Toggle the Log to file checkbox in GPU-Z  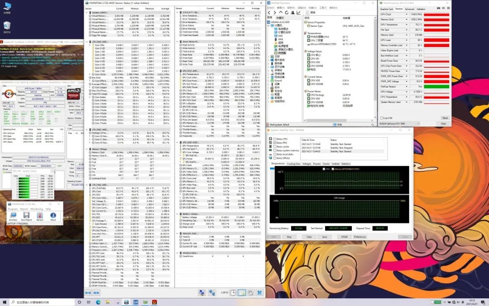point(381,117)
